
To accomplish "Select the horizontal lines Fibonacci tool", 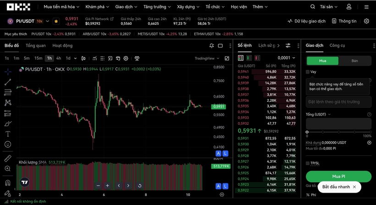I will click(x=8, y=92).
